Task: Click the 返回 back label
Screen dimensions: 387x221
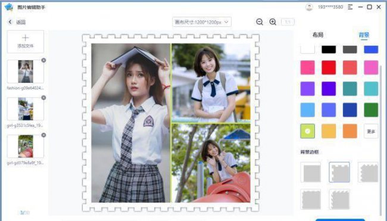Action: tap(21, 22)
